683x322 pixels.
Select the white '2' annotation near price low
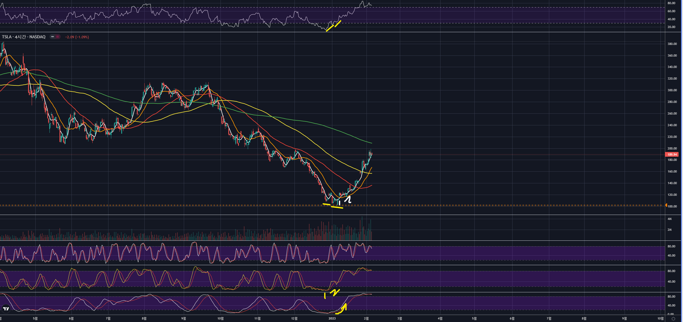(x=348, y=199)
